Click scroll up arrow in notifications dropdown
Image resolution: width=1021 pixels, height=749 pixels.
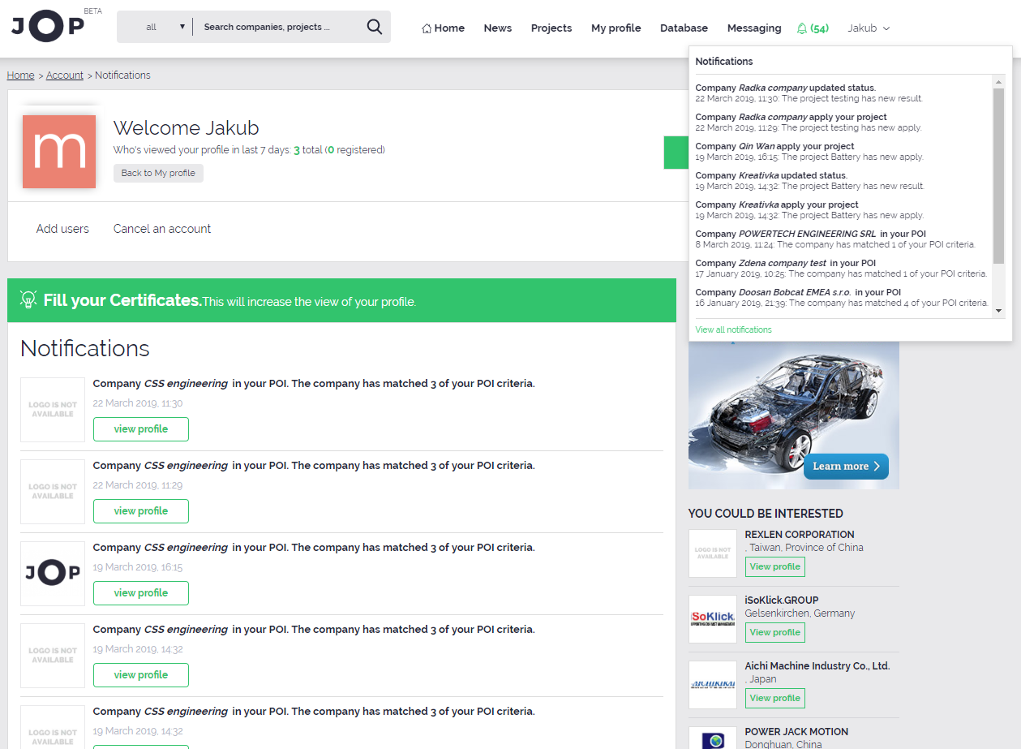[x=998, y=82]
